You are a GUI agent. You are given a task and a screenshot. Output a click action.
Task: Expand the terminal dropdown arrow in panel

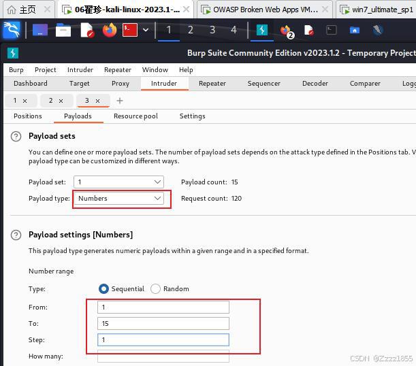[x=146, y=30]
